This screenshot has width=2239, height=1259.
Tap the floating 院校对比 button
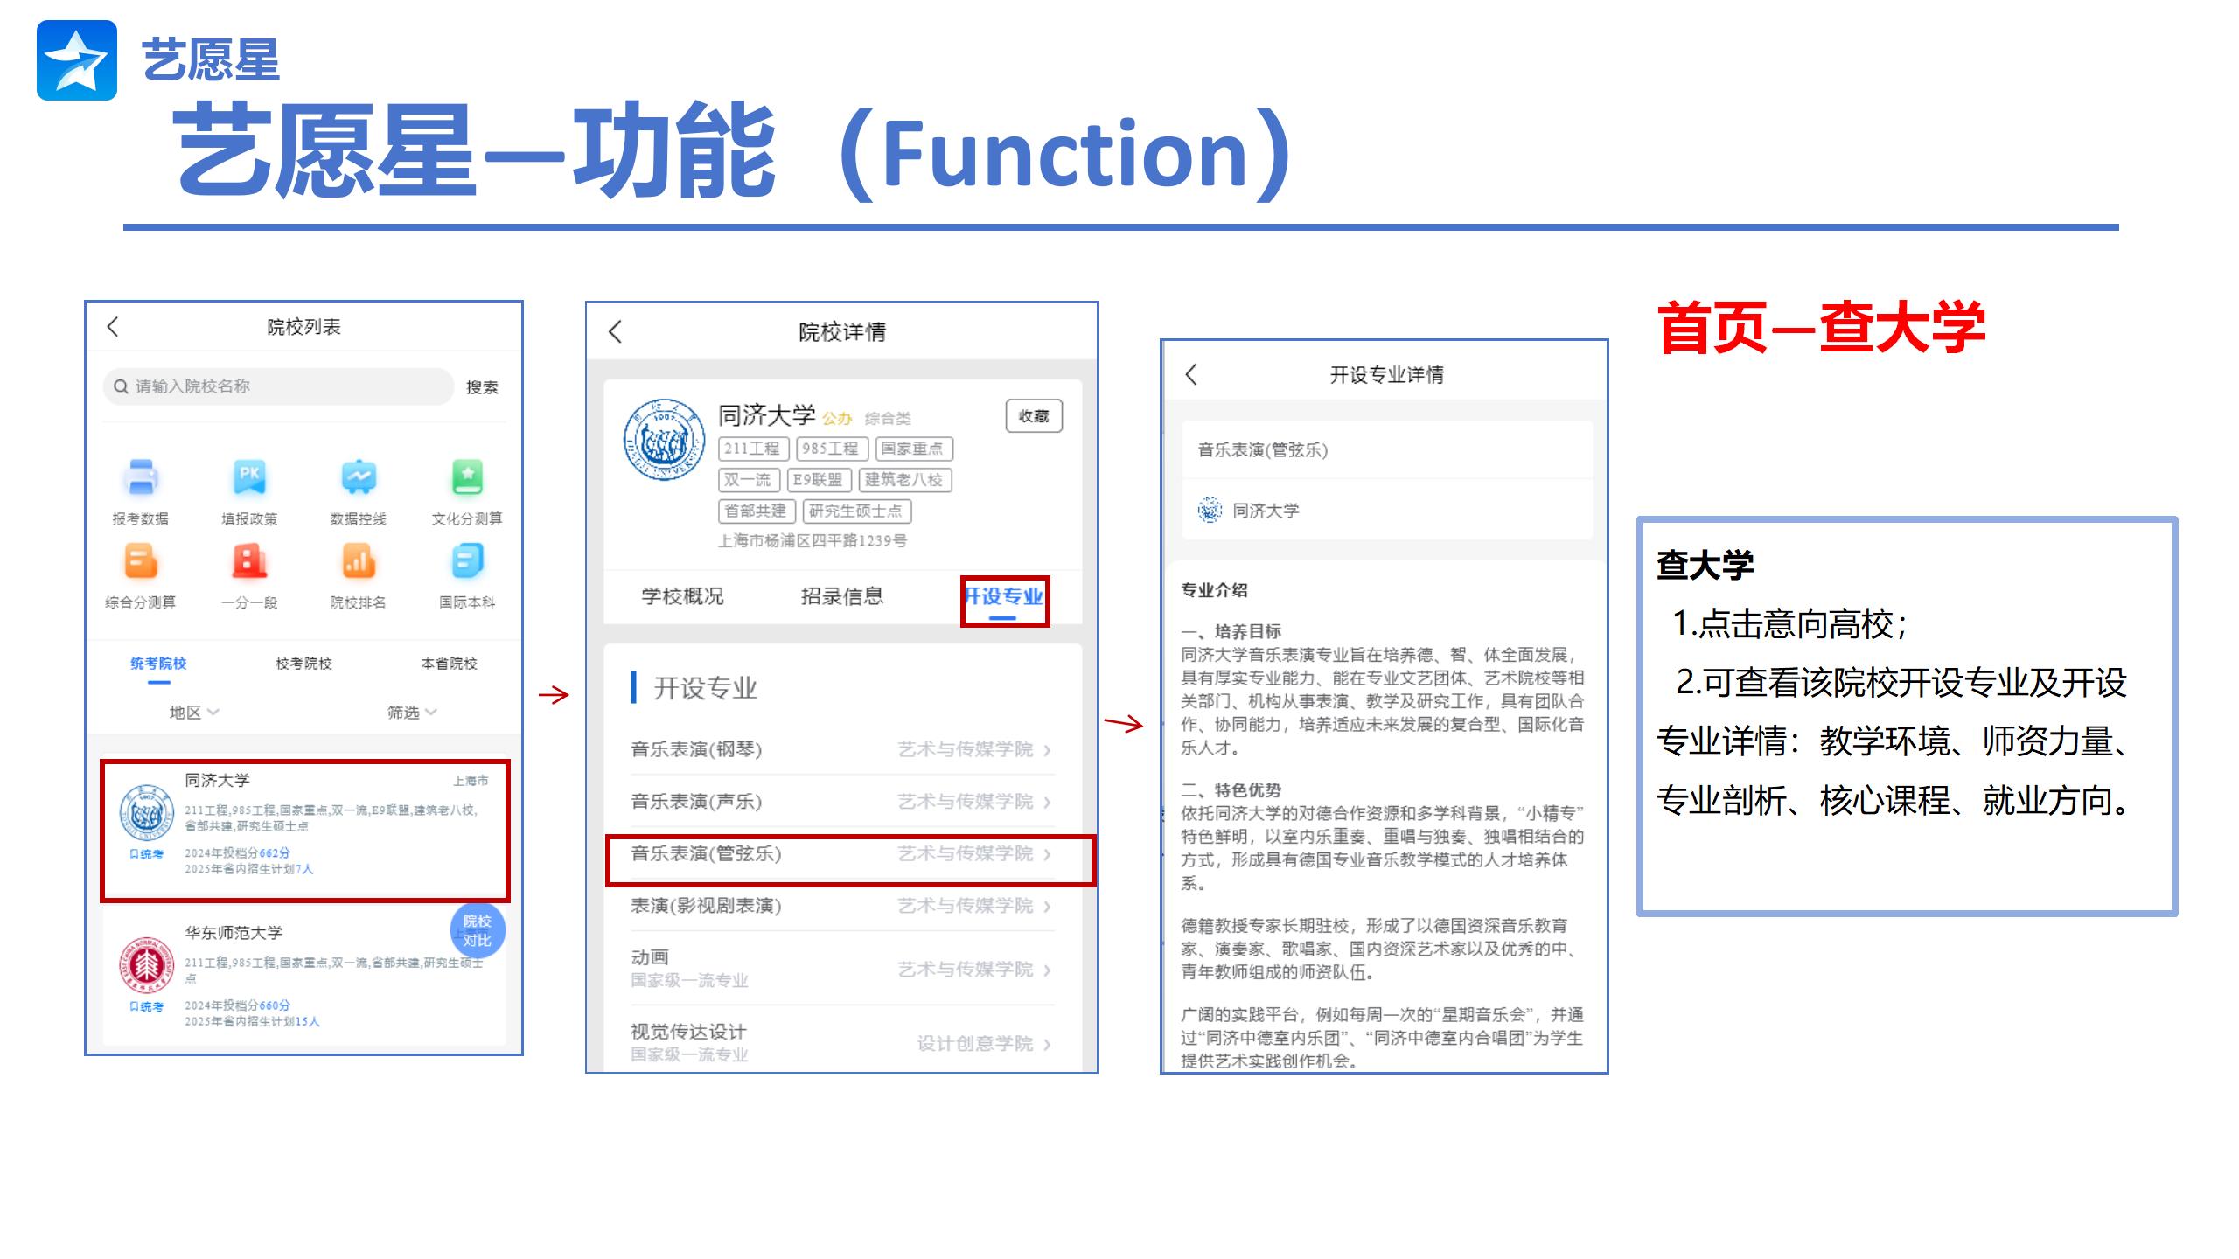(478, 931)
